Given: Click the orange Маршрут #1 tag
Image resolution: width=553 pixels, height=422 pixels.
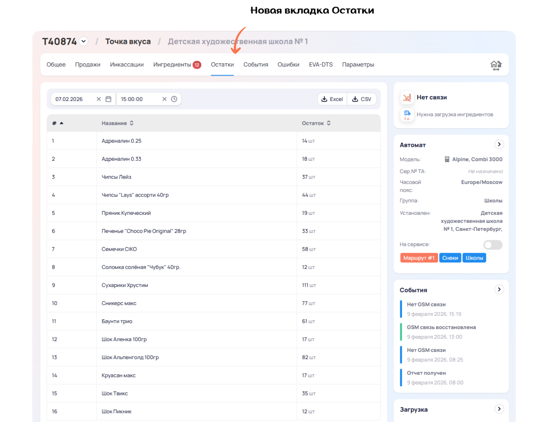Looking at the screenshot, I should (x=418, y=258).
